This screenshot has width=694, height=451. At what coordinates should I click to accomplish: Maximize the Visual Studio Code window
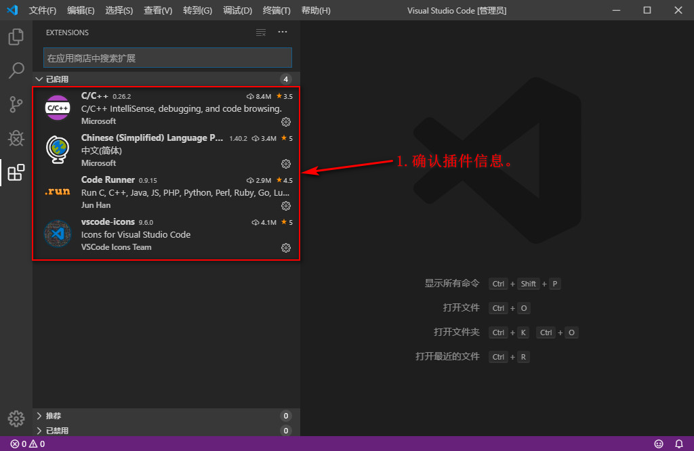[647, 10]
